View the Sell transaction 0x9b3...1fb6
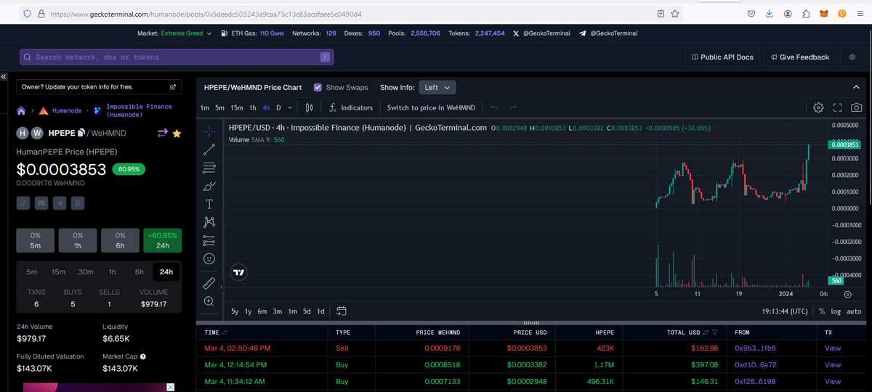Image resolution: width=872 pixels, height=392 pixels. [833, 348]
